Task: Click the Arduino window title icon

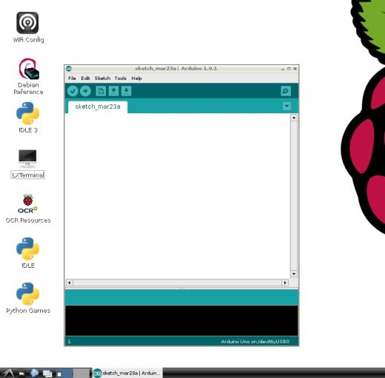Action: coord(69,69)
